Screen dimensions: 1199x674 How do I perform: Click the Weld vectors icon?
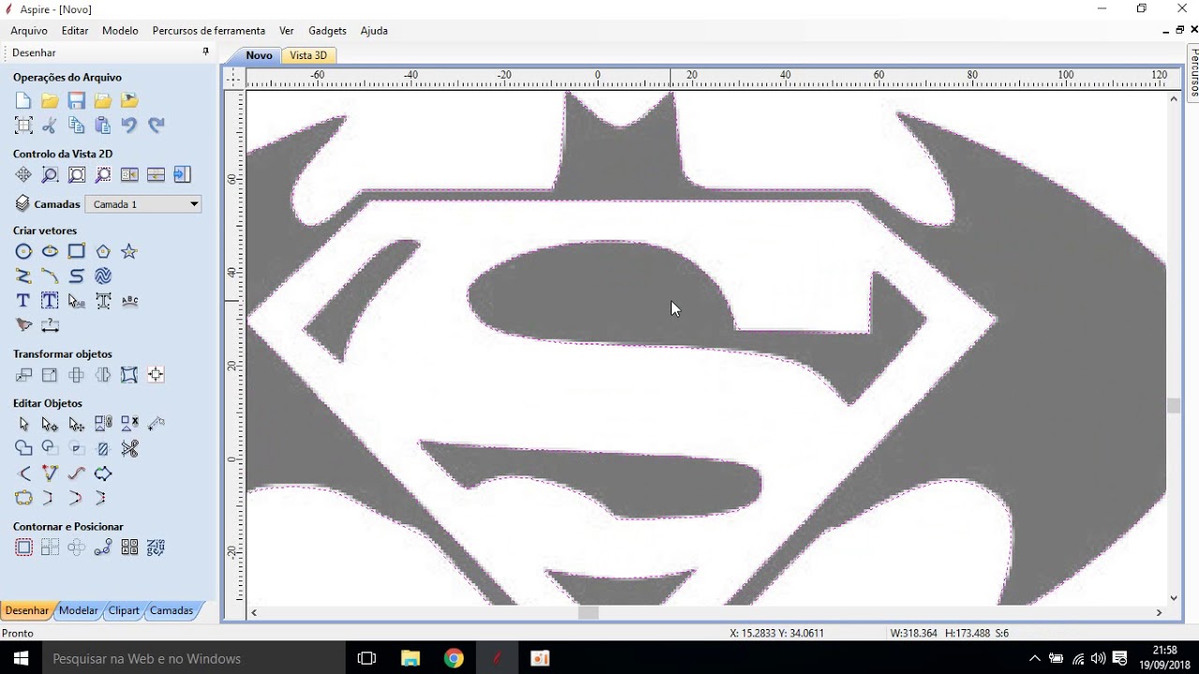pyautogui.click(x=23, y=448)
